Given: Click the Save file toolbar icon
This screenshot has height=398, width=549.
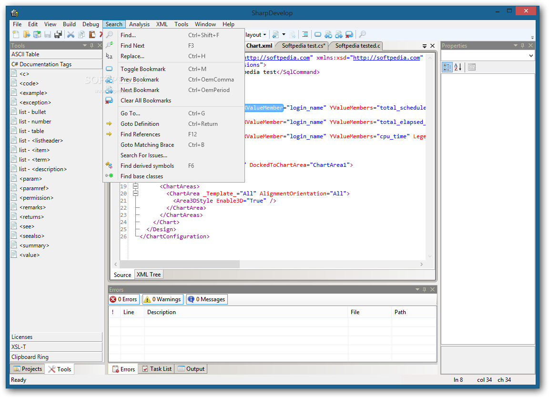Looking at the screenshot, I should (48, 34).
